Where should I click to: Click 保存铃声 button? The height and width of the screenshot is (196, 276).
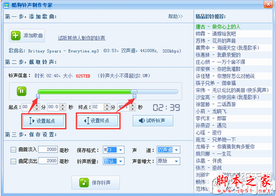coord(96,183)
